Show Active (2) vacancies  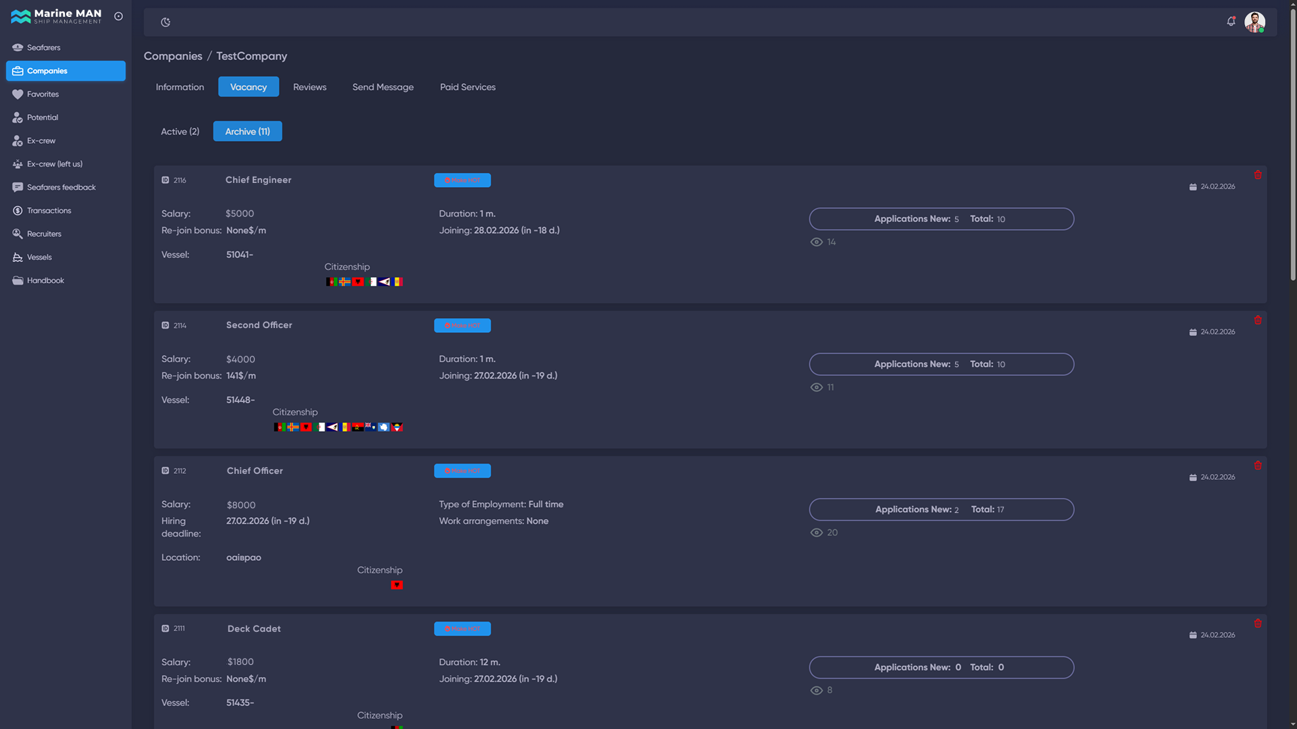point(180,132)
